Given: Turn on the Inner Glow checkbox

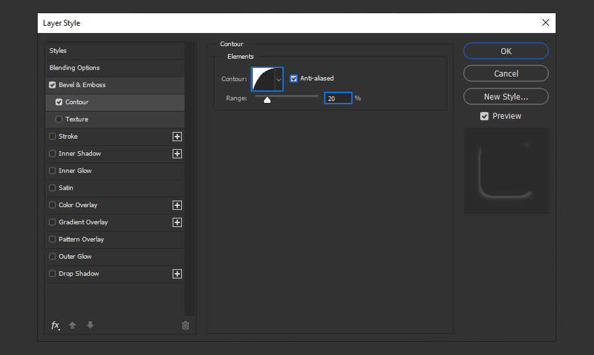Looking at the screenshot, I should 52,170.
